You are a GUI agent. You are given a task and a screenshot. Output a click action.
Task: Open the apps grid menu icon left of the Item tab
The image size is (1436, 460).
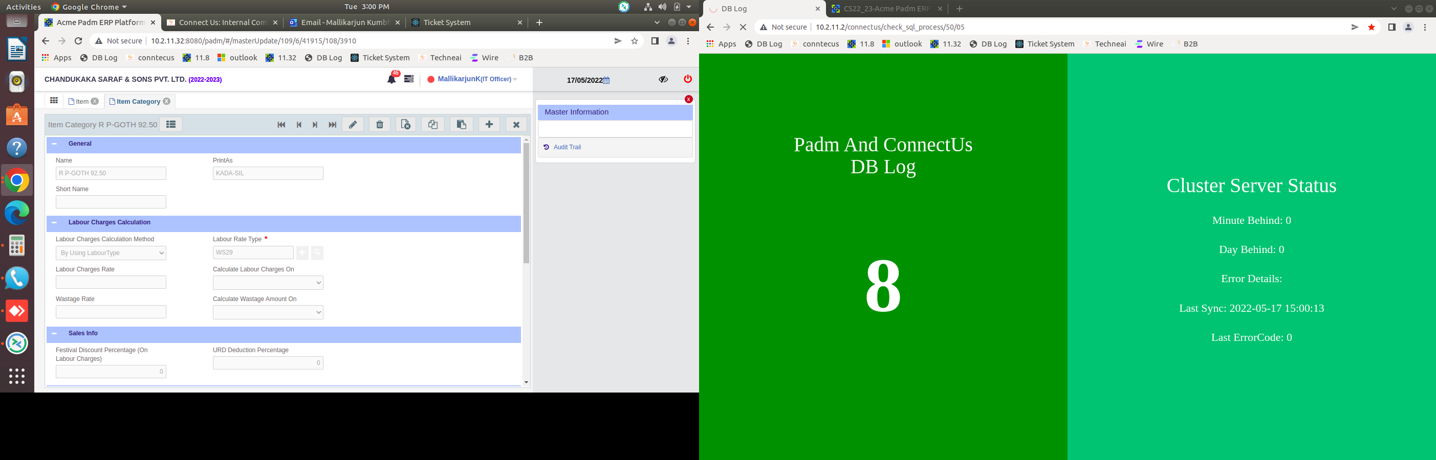(54, 101)
